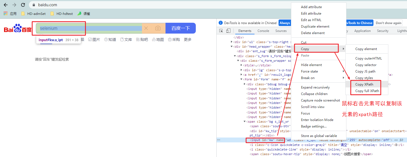The image size is (407, 157).
Task: Click the 百度一下 search button
Action: (x=181, y=28)
